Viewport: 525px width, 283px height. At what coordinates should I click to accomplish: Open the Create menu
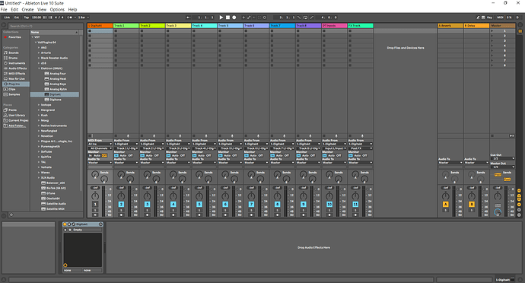[x=28, y=9]
